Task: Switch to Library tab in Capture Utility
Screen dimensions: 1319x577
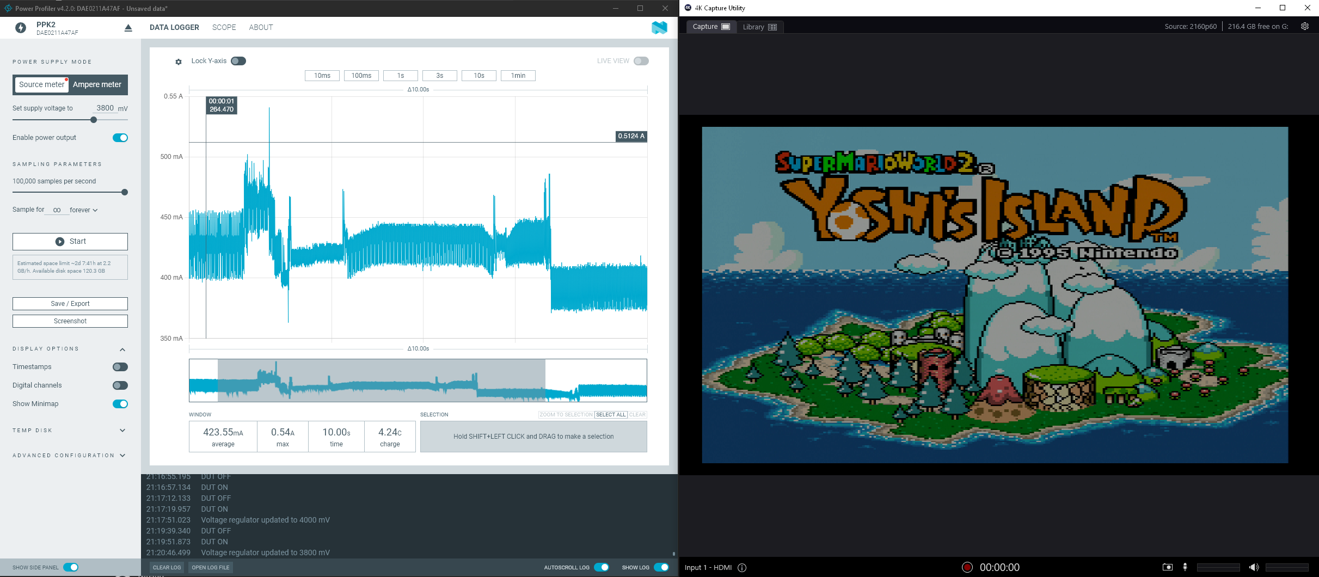Action: [x=760, y=27]
